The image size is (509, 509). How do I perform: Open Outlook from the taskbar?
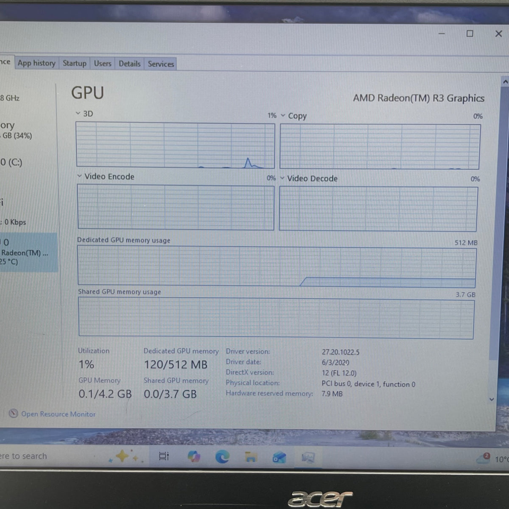tap(279, 457)
